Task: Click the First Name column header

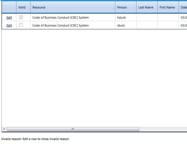Action: pyautogui.click(x=167, y=7)
